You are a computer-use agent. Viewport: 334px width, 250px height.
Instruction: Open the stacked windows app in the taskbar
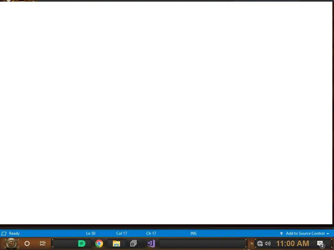133,243
